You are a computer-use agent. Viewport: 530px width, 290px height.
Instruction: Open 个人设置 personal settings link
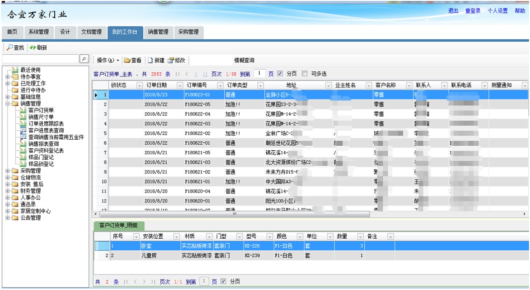(x=497, y=11)
